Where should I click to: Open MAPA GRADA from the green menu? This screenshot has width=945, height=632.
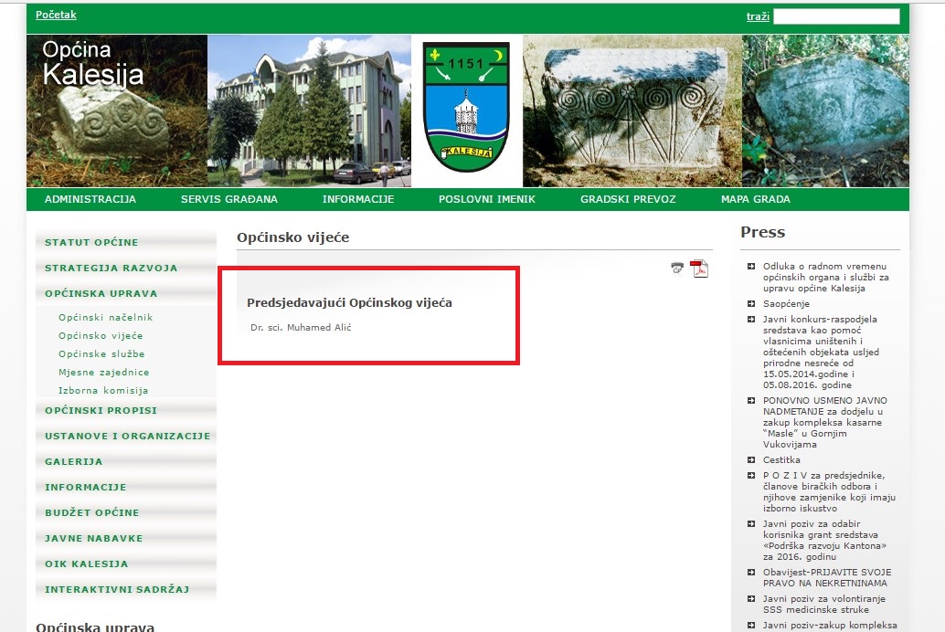pos(755,199)
